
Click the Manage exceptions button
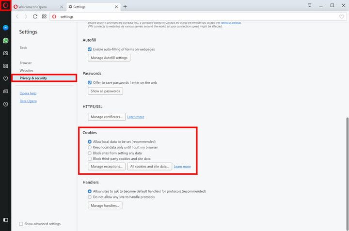tap(106, 167)
